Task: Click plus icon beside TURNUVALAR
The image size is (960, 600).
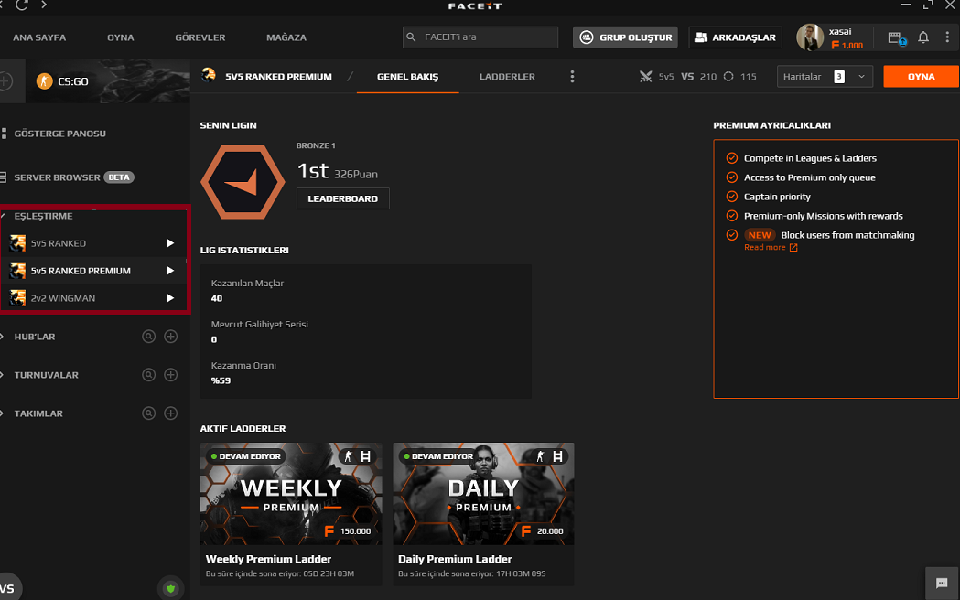Action: coord(171,375)
